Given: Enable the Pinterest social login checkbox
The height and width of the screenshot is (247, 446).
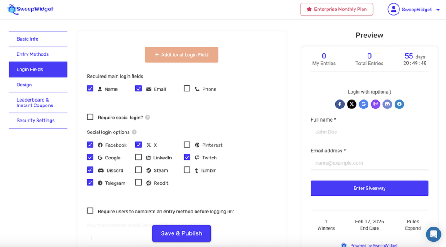Looking at the screenshot, I should click(187, 145).
